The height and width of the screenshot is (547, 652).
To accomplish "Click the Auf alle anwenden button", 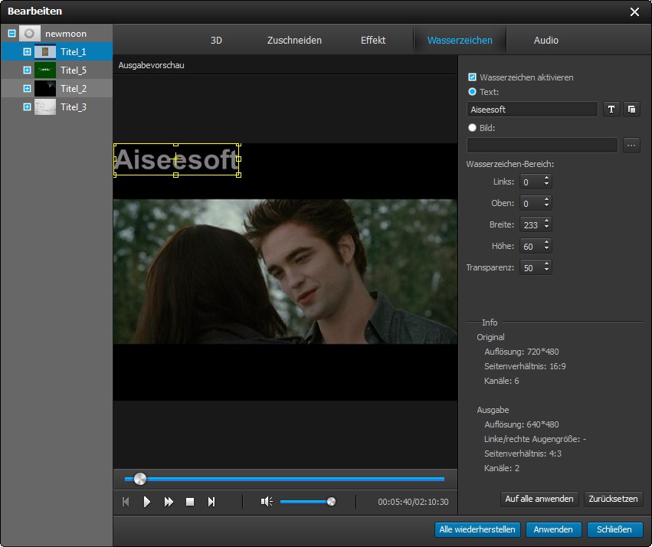I will (539, 499).
